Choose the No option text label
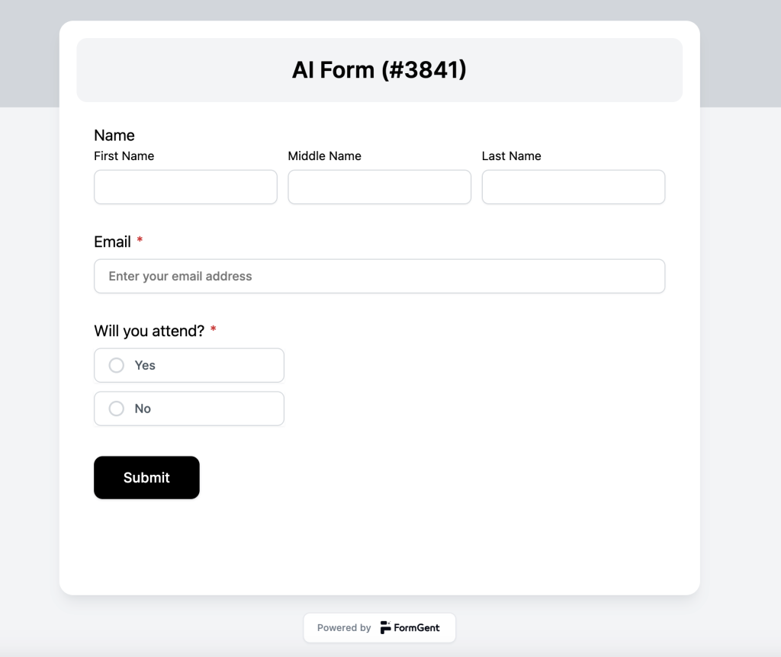This screenshot has width=781, height=657. (x=143, y=409)
